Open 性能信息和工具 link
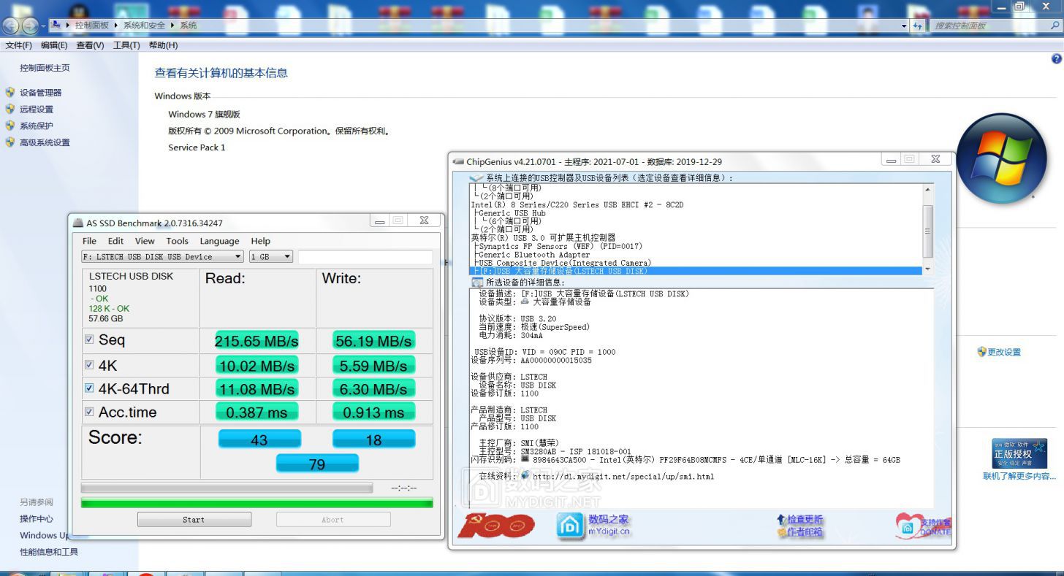1064x576 pixels. coord(49,552)
